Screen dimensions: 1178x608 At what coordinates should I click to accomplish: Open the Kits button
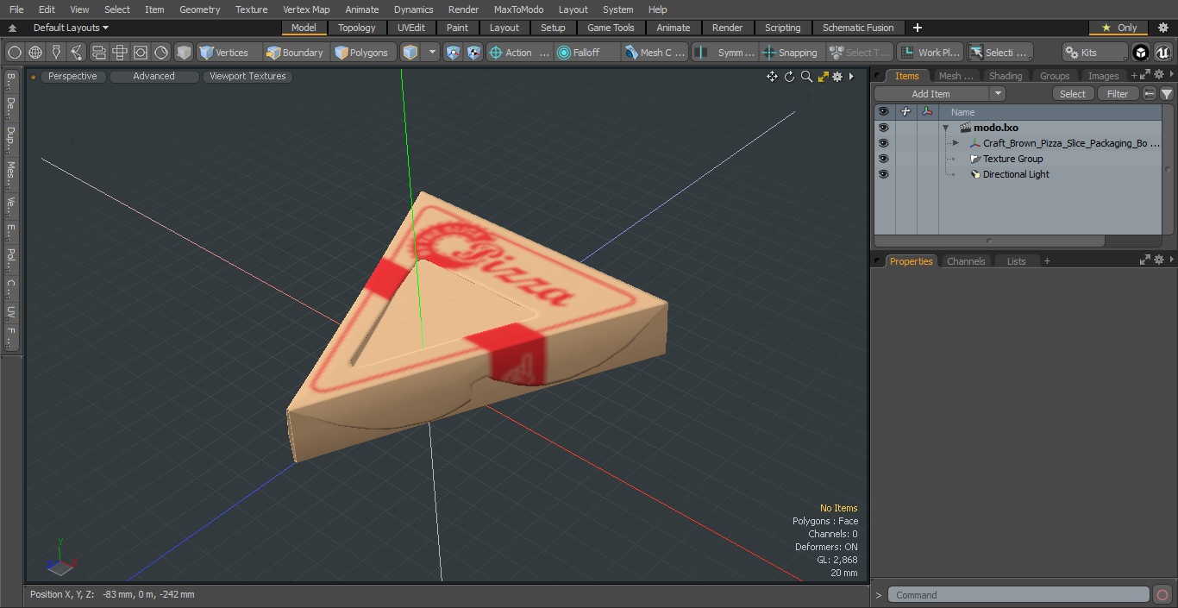pos(1094,53)
